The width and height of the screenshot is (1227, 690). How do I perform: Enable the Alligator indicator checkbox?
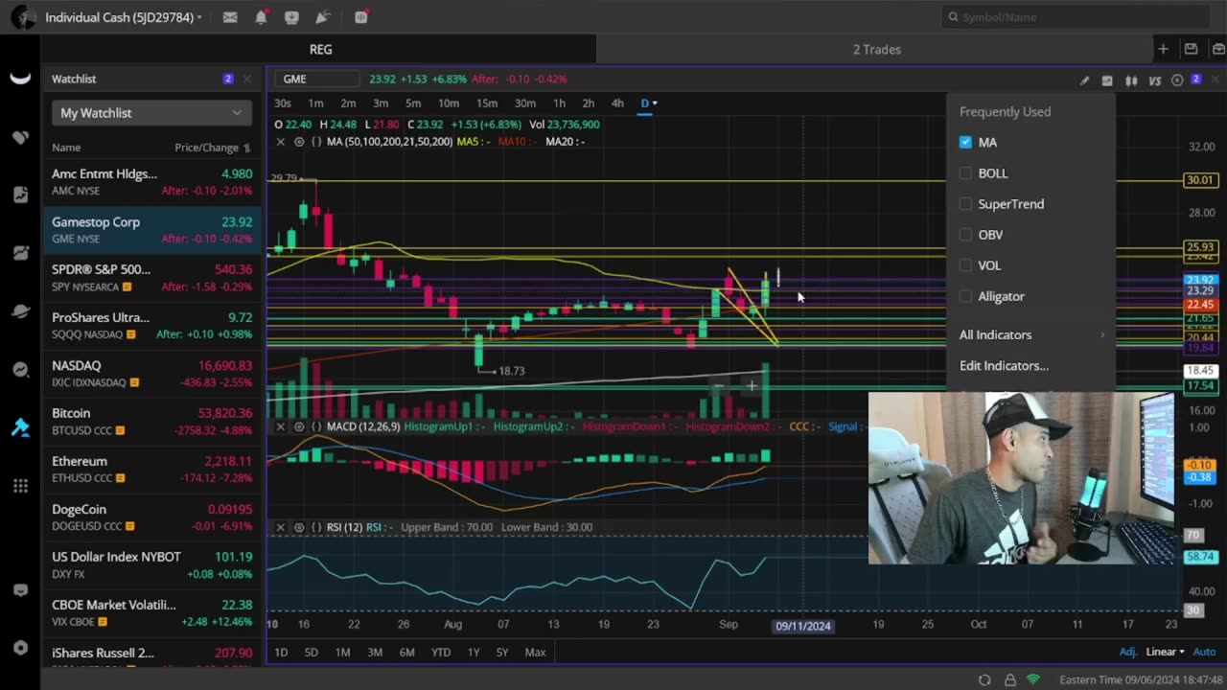click(x=965, y=296)
